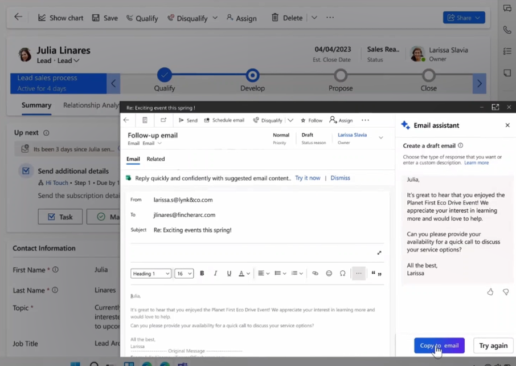Switch to the Related tab
The width and height of the screenshot is (516, 366).
click(155, 159)
